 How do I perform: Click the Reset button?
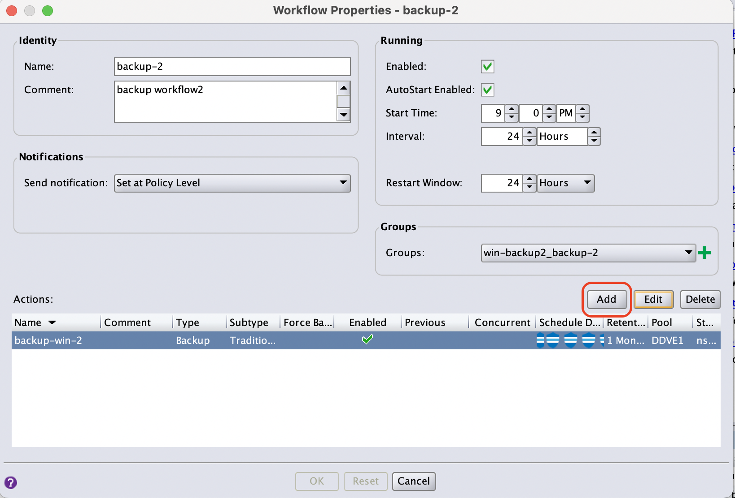[x=366, y=481]
